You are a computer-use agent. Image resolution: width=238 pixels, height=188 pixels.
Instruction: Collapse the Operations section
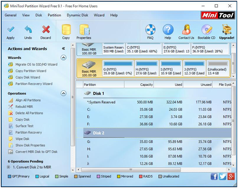pyautogui.click(x=64, y=93)
